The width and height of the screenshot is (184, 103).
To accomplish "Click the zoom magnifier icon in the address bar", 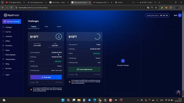I will pos(152,8).
